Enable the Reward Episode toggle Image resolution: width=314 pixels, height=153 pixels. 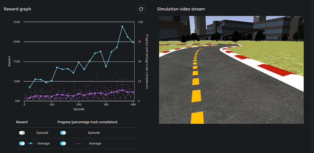click(22, 133)
